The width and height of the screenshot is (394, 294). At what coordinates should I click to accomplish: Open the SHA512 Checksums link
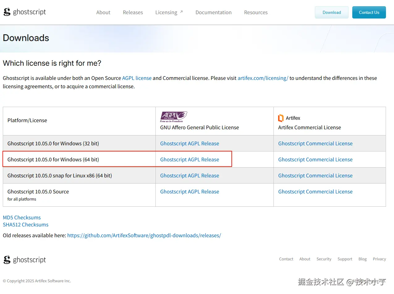(x=26, y=225)
